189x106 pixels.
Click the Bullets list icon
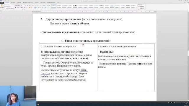point(35,5)
